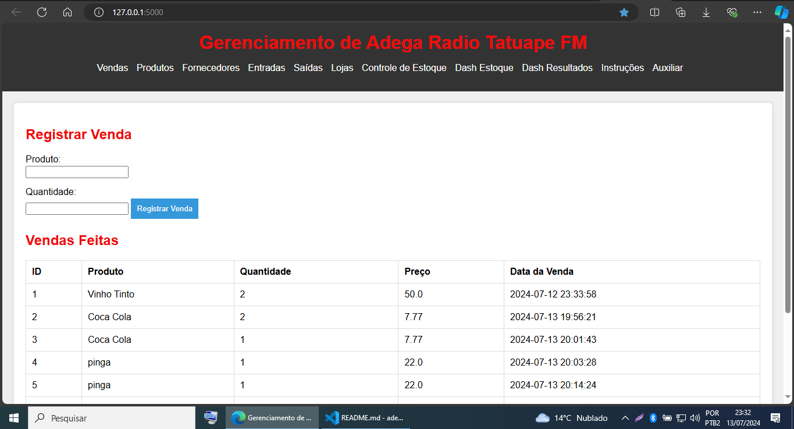Open the Dash Estoque link

484,68
